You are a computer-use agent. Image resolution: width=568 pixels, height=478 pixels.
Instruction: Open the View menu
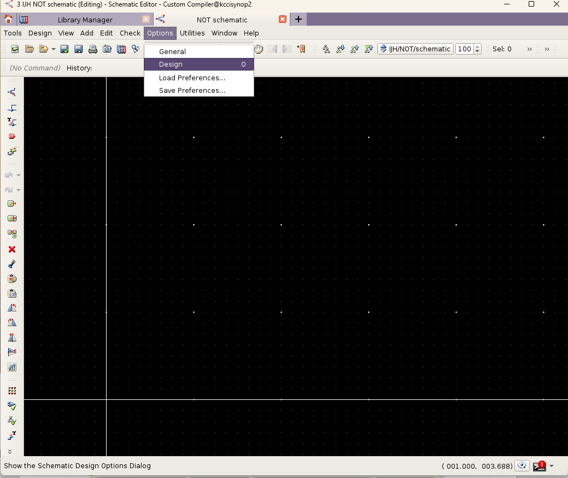[66, 33]
